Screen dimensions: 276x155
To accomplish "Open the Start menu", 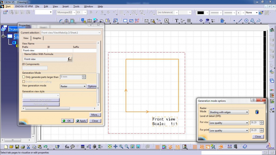I will point(8,6).
